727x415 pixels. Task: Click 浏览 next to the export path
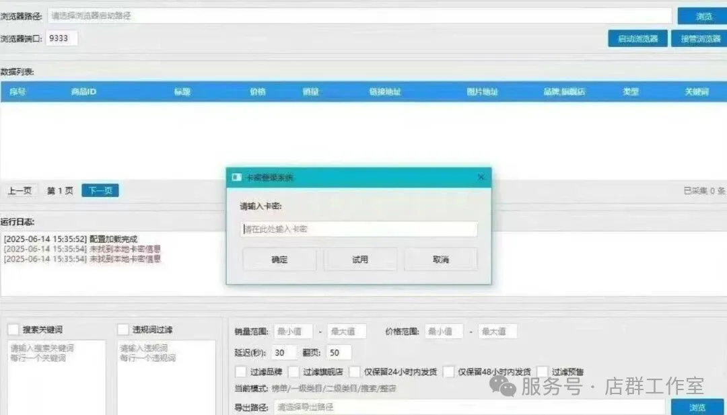click(x=697, y=408)
